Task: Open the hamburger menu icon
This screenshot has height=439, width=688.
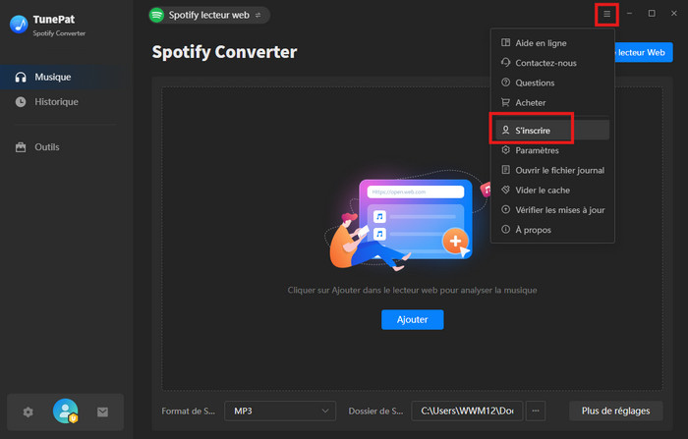Action: click(606, 14)
